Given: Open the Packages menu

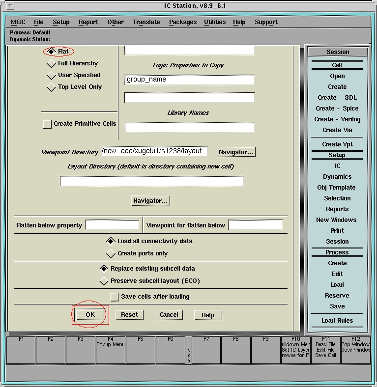Looking at the screenshot, I should tap(182, 22).
